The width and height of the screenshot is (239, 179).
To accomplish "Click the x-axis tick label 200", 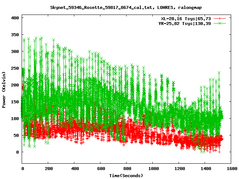I will 49,169.
